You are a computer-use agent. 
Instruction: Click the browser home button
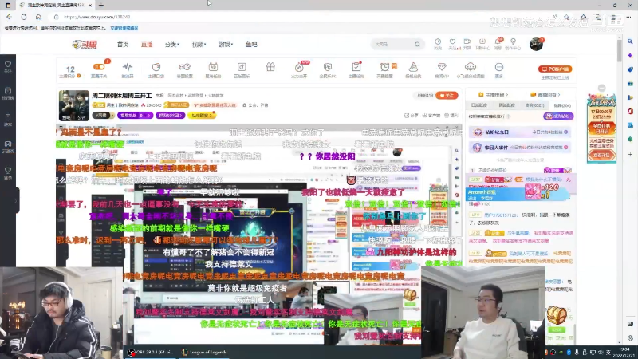(38, 17)
